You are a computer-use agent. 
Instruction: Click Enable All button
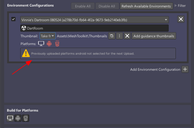(83, 6)
